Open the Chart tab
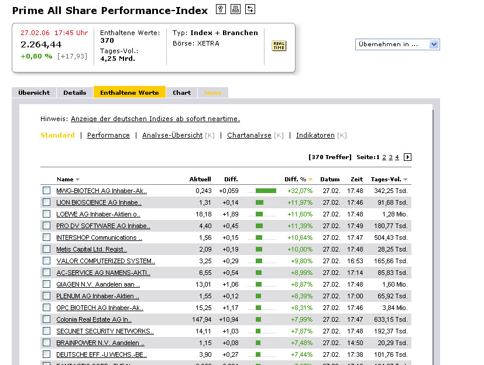The image size is (484, 365). coord(182,92)
